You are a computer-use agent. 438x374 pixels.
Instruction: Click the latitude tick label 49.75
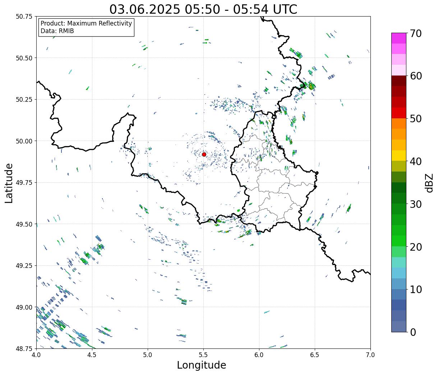[x=24, y=183]
